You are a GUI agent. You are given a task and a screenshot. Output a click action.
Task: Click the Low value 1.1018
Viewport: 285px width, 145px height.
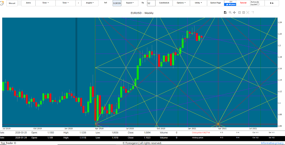coord(115,138)
